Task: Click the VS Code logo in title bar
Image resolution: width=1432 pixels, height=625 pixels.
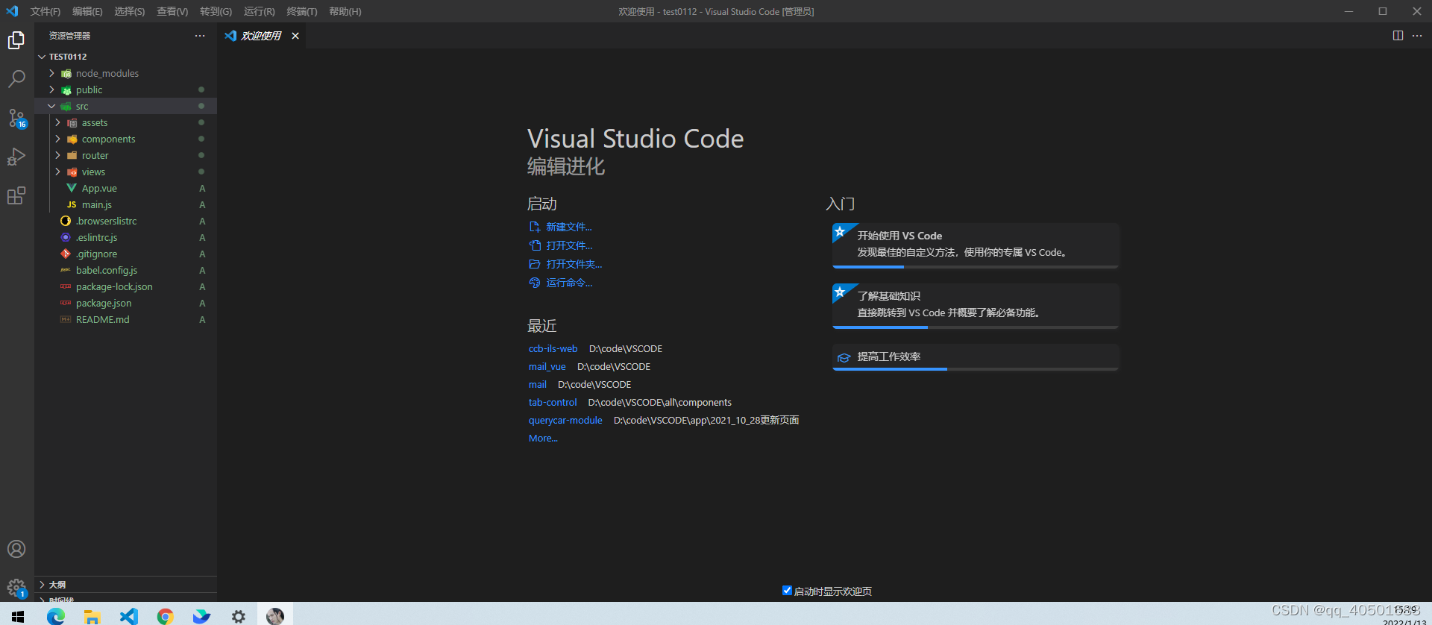Action: (12, 11)
